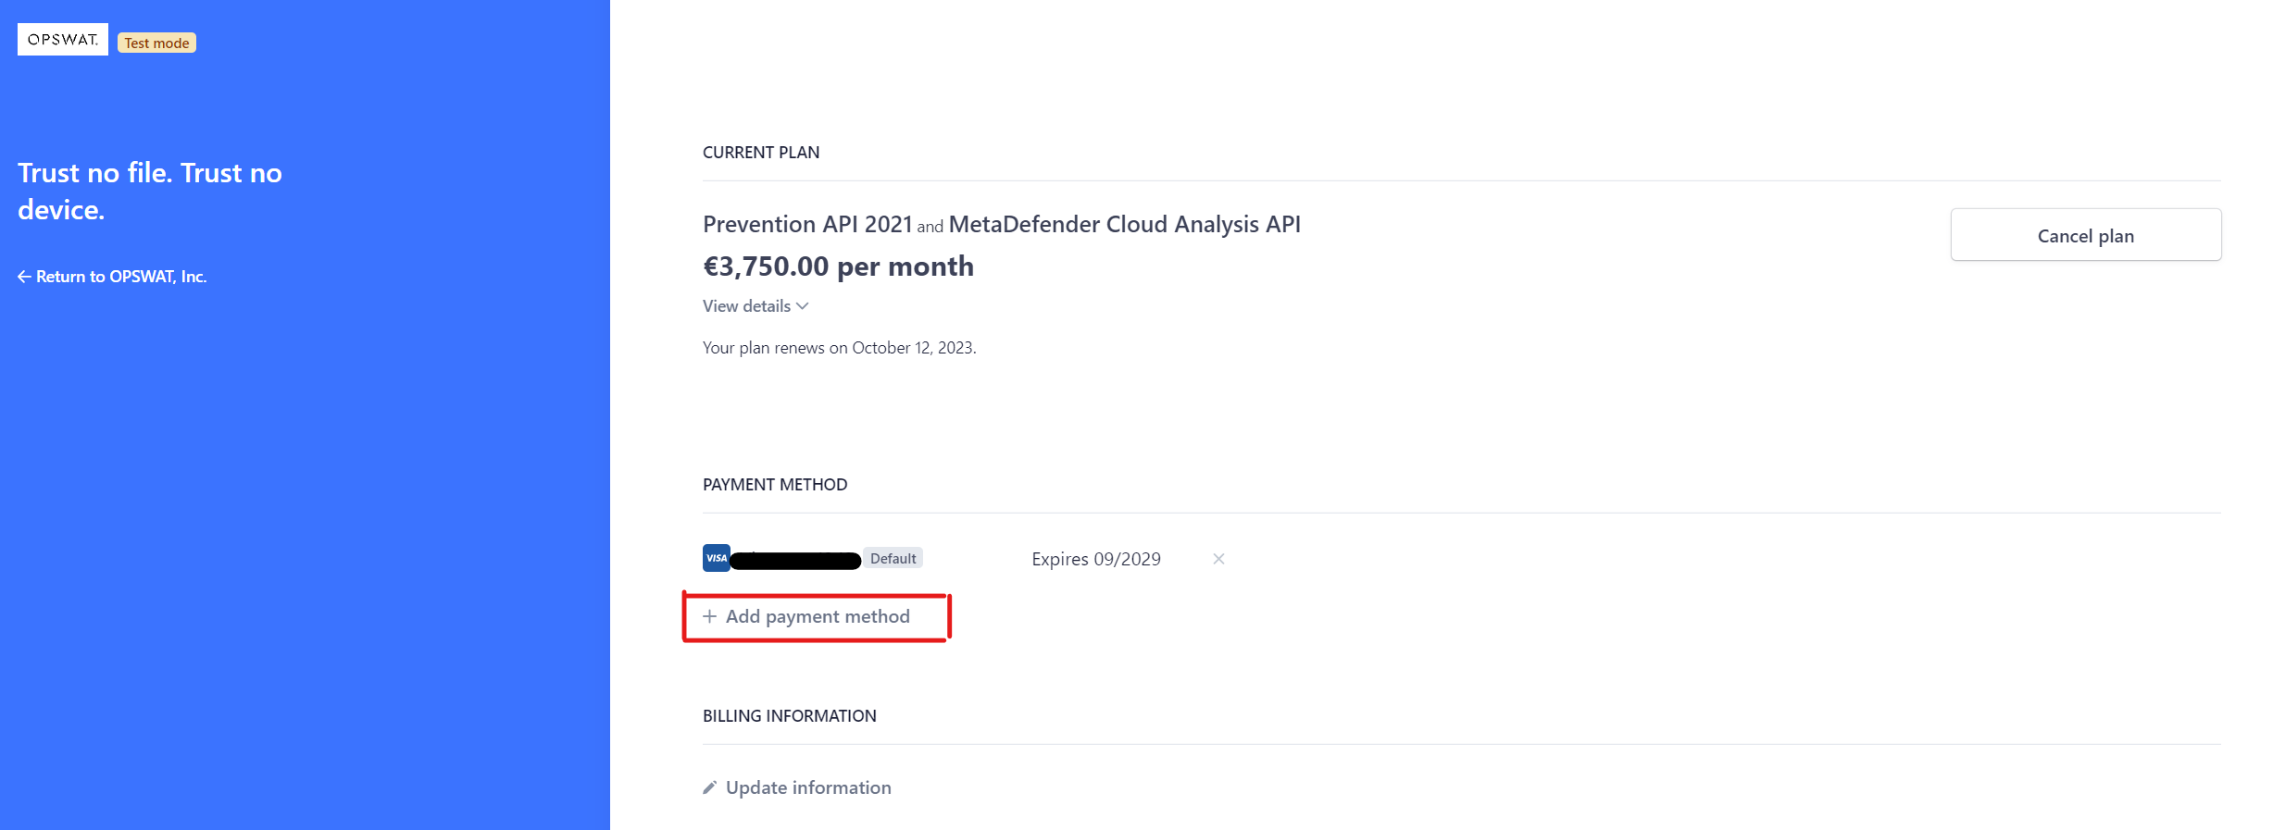Click the pencil icon beside Update information
The width and height of the screenshot is (2273, 830).
710,787
